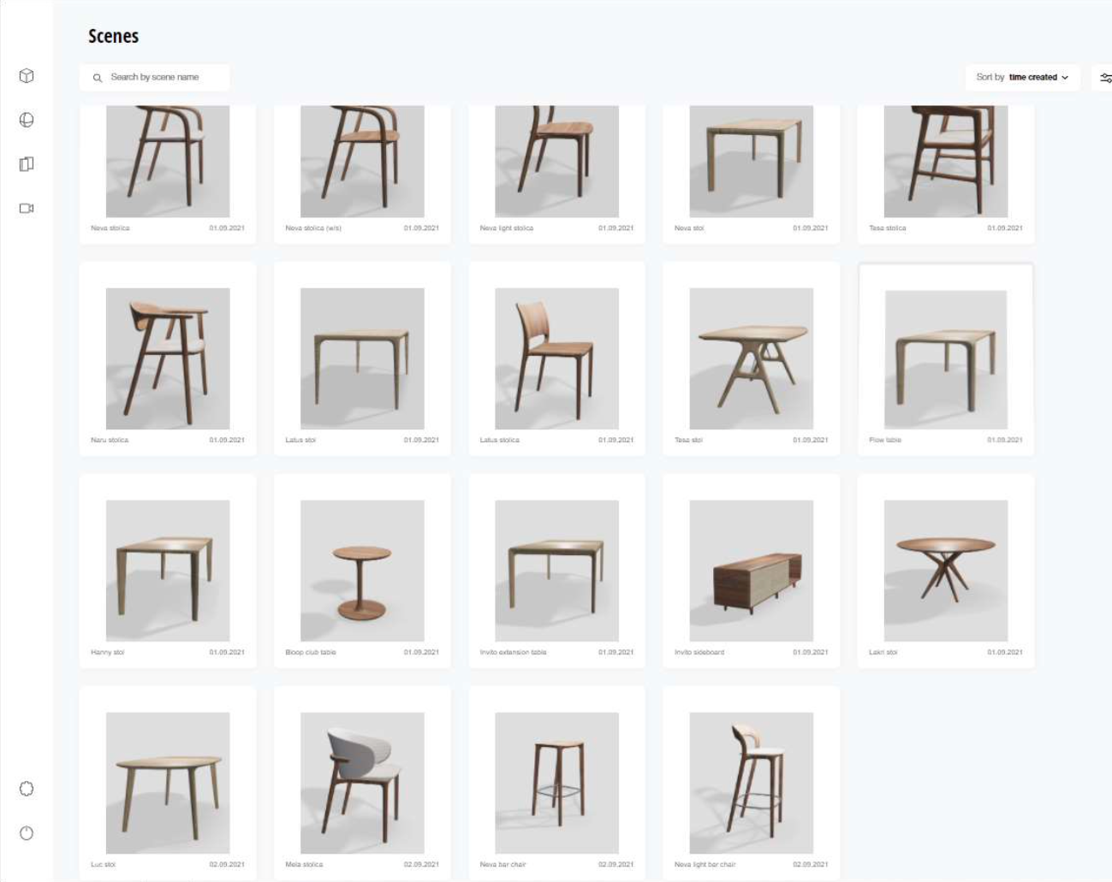
Task: Click the magnifier search icon
Action: 98,78
